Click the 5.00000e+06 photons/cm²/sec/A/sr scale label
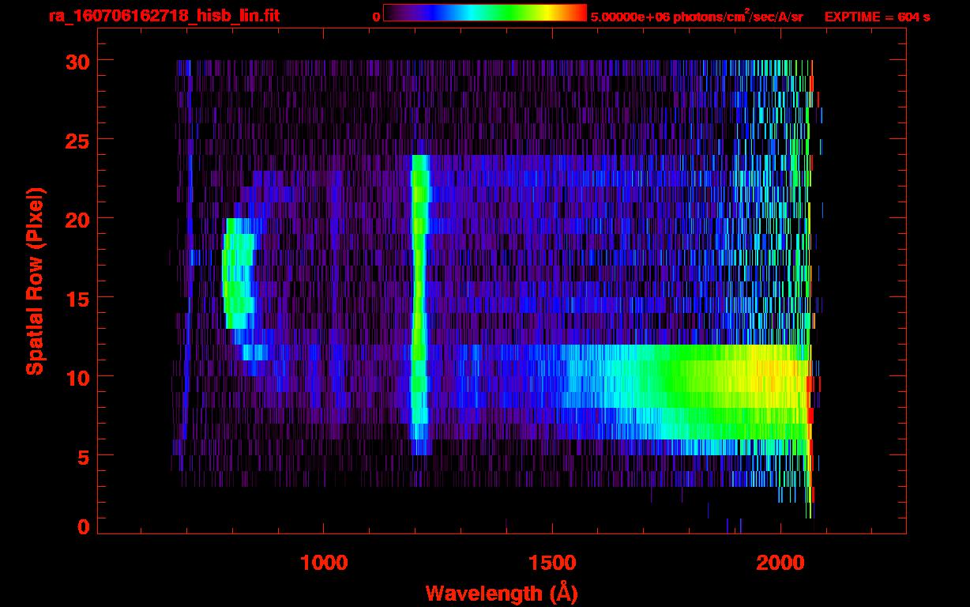 click(x=697, y=17)
